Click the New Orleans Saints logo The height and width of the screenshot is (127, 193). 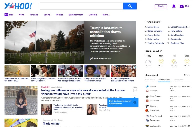(147, 96)
